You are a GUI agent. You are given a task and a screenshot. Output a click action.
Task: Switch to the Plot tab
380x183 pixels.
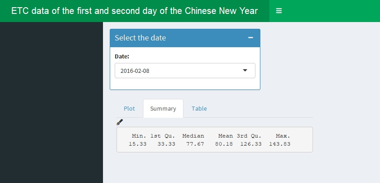(129, 109)
